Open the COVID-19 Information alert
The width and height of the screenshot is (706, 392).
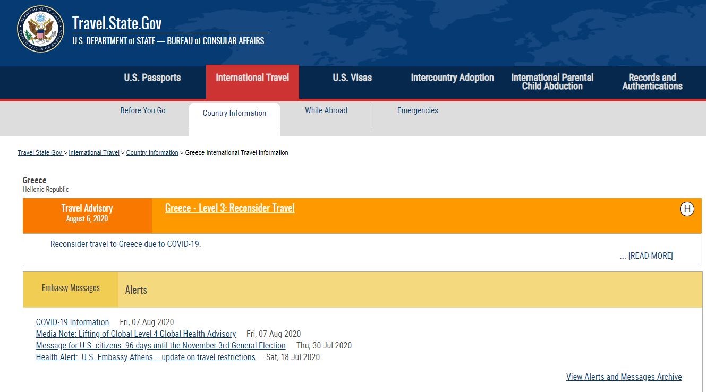[x=72, y=322]
